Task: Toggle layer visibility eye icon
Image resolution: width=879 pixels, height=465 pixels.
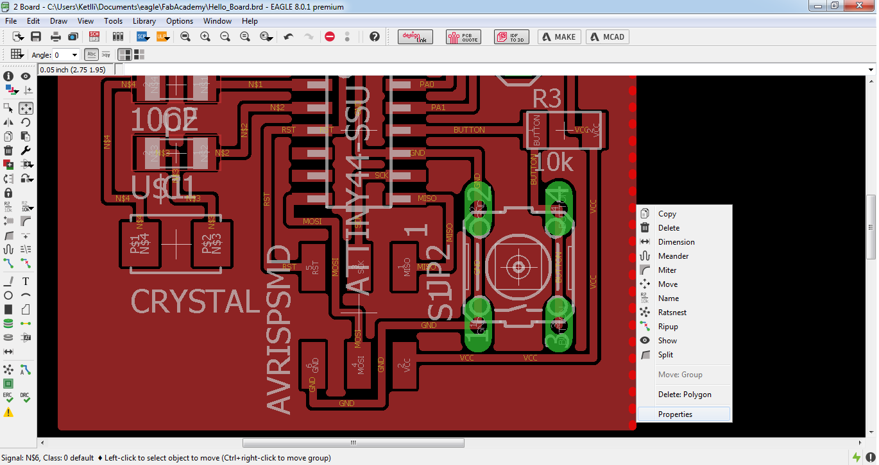Action: coord(26,76)
